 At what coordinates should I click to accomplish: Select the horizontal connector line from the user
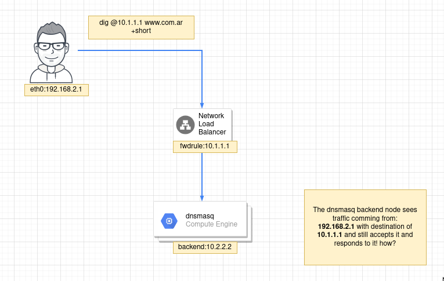tap(139, 50)
